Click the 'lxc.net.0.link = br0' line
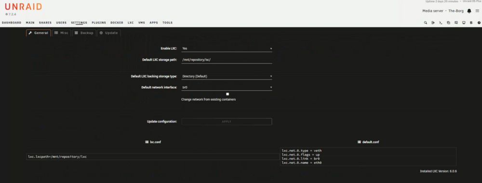The image size is (482, 183). tap(301, 159)
